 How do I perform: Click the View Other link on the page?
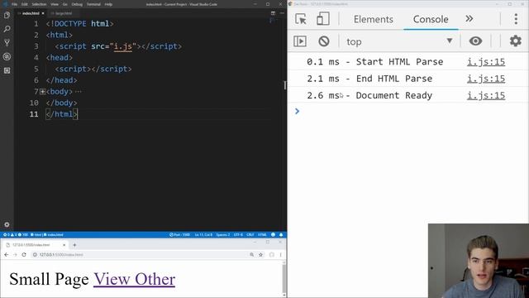point(134,279)
